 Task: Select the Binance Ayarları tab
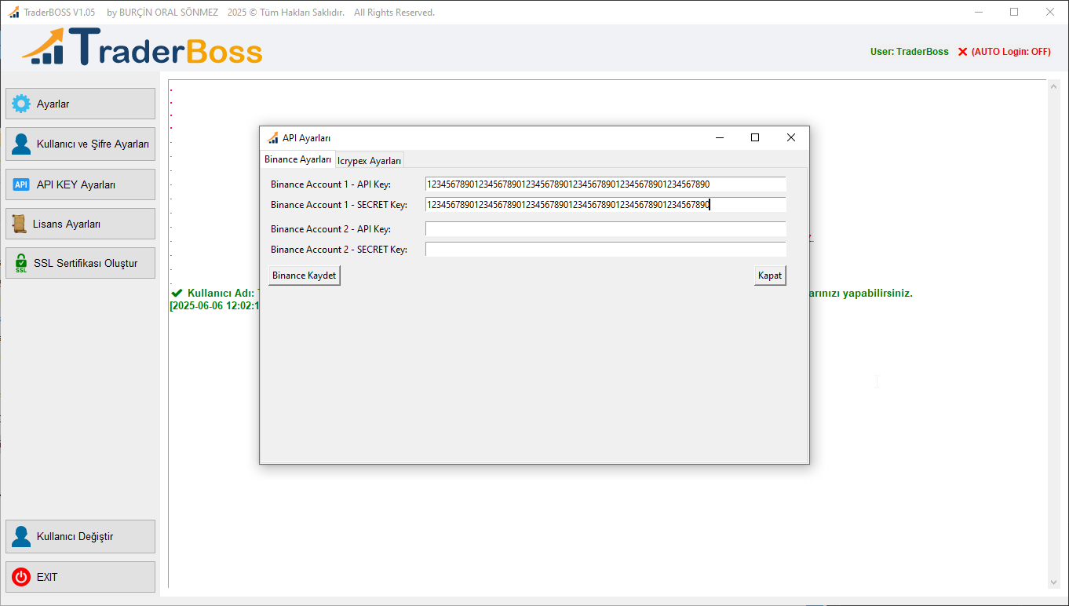(x=297, y=159)
